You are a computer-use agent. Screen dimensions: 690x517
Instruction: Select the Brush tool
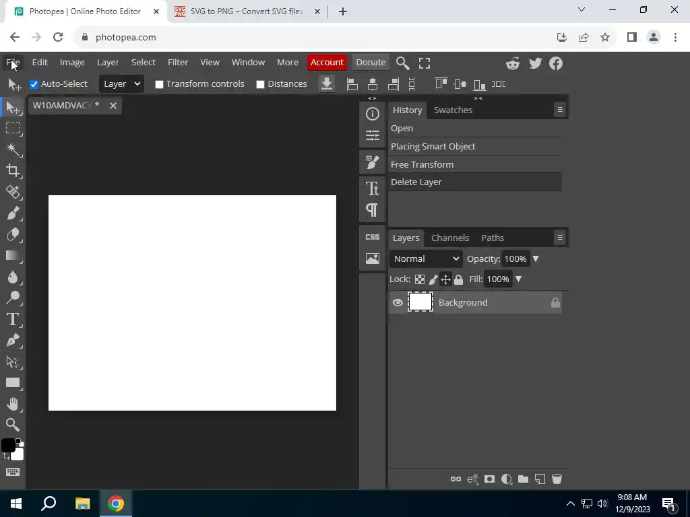[13, 213]
